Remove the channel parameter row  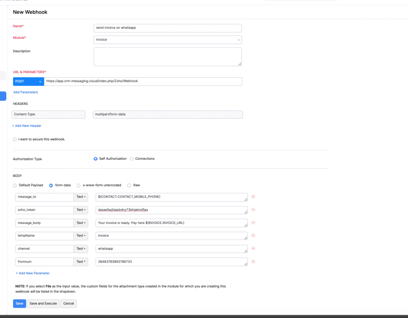(x=253, y=249)
